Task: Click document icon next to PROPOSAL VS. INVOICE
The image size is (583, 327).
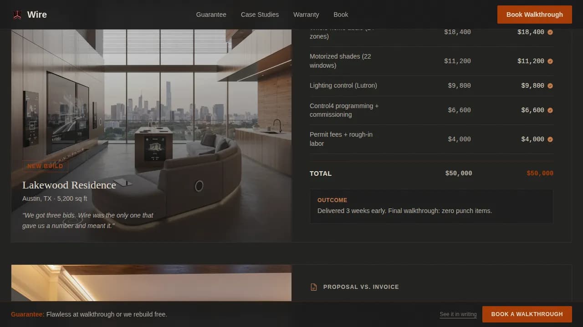Action: click(x=313, y=287)
